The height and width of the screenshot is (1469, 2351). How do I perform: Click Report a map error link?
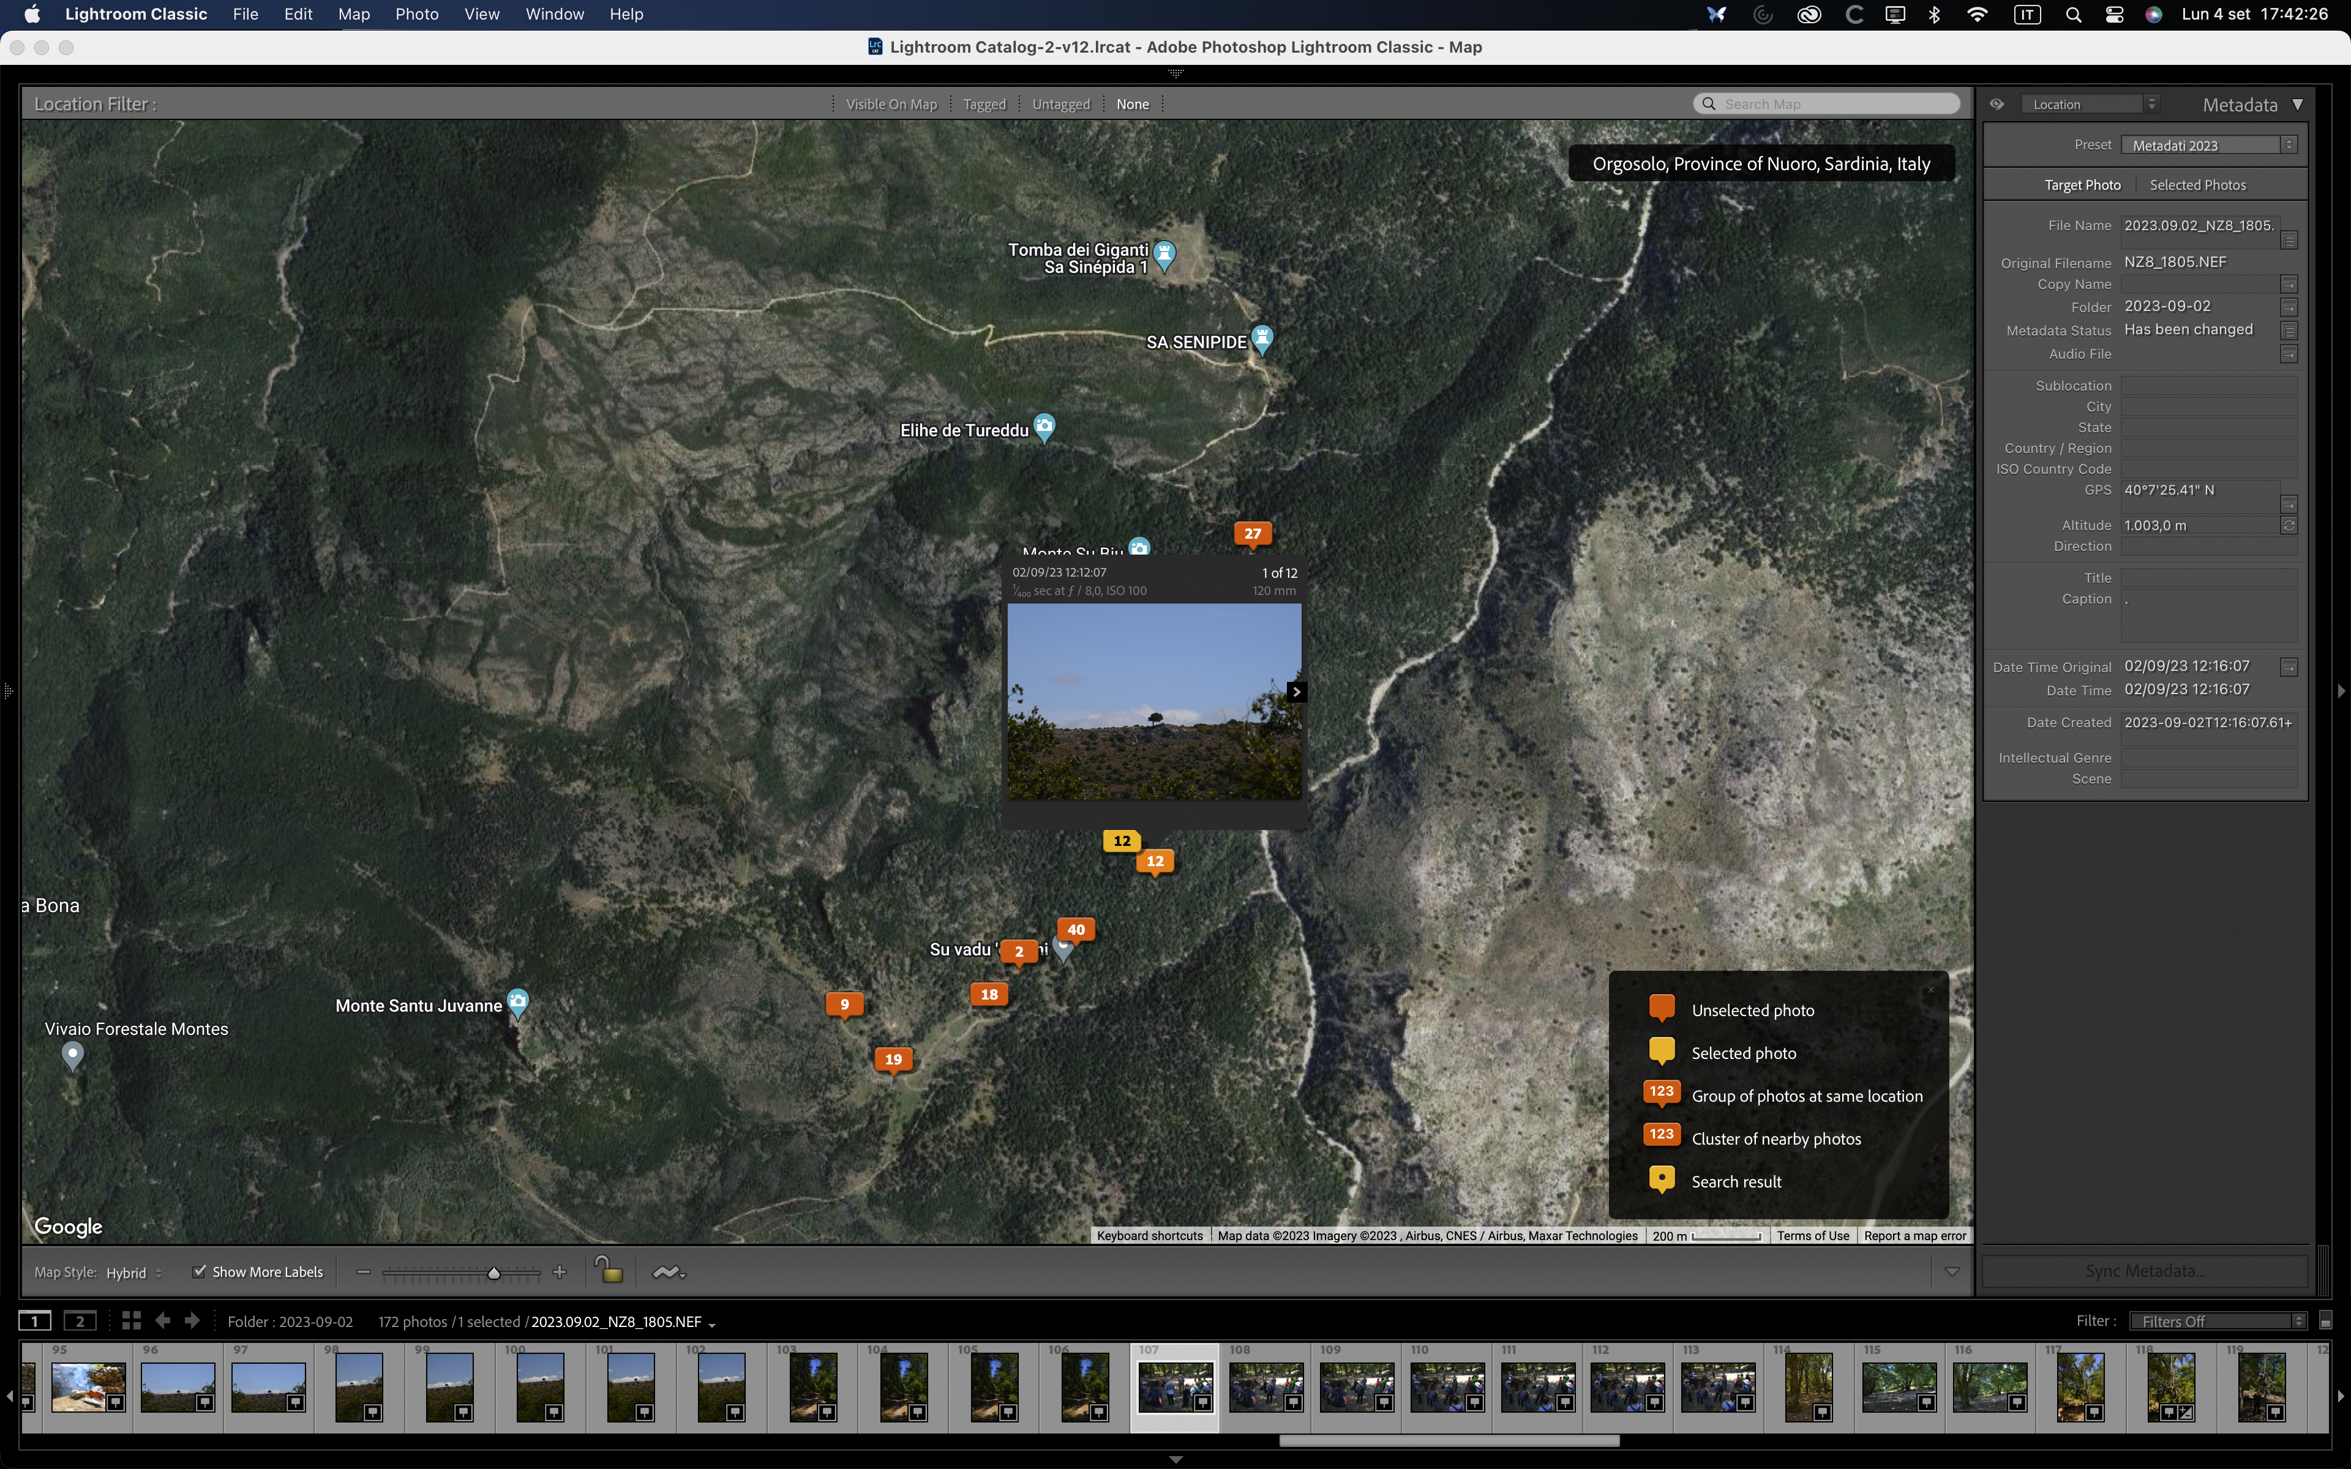pyautogui.click(x=1915, y=1236)
